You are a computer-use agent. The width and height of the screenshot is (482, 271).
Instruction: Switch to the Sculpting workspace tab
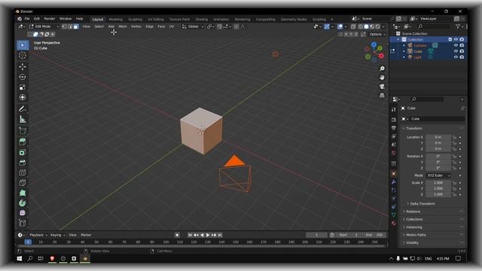click(136, 20)
